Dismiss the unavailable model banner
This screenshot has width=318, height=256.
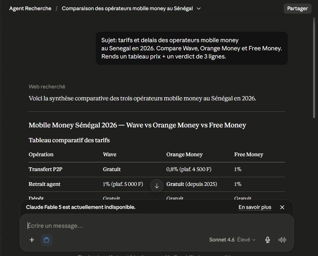coord(282,207)
